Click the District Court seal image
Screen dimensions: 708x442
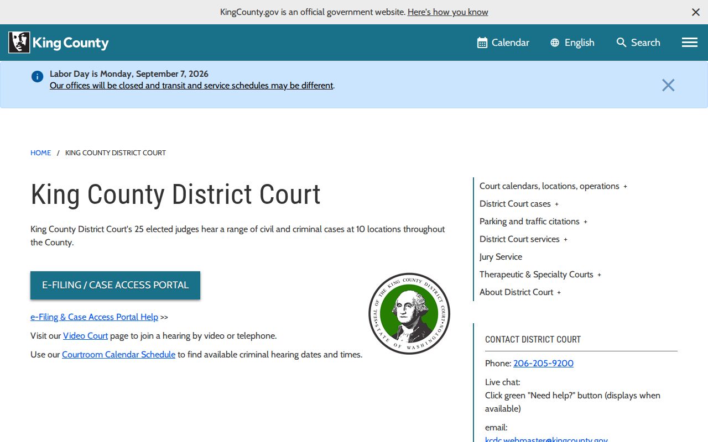click(x=409, y=314)
